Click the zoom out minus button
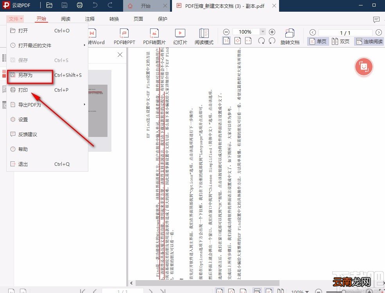The width and height of the screenshot is (385, 293). pyautogui.click(x=226, y=32)
